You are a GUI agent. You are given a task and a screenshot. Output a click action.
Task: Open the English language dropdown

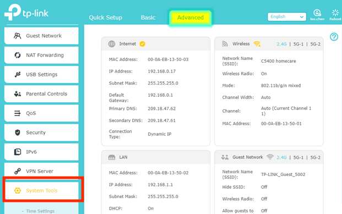tap(287, 17)
